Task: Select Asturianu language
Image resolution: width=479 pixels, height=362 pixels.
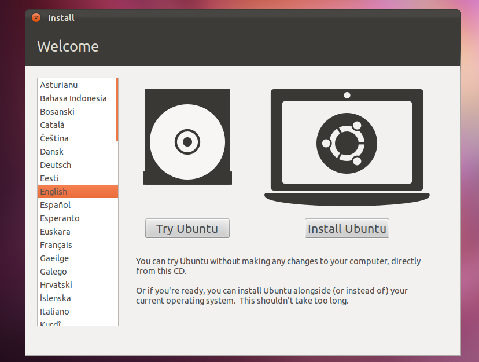Action: click(x=77, y=85)
